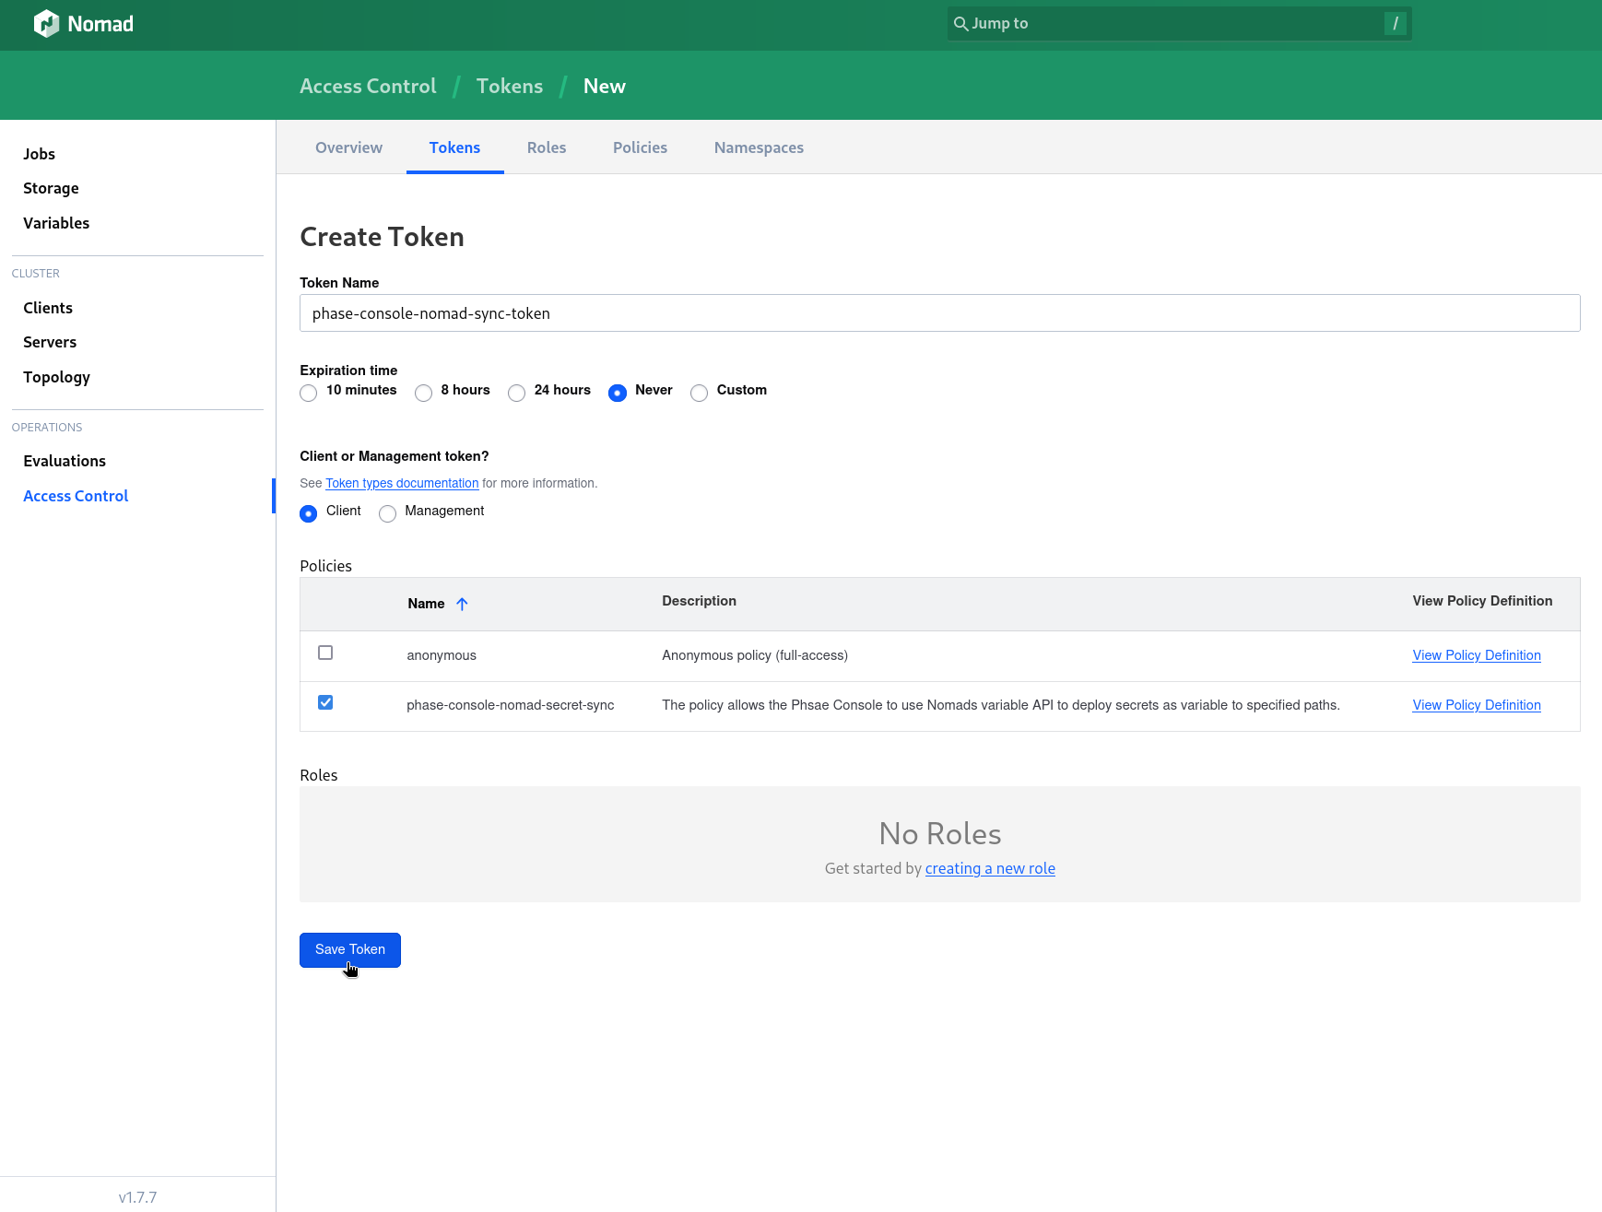Click the v1.7.7 version label

click(x=137, y=1197)
